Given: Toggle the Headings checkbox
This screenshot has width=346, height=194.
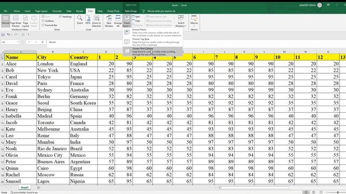Looking at the screenshot, I should click(60, 17).
